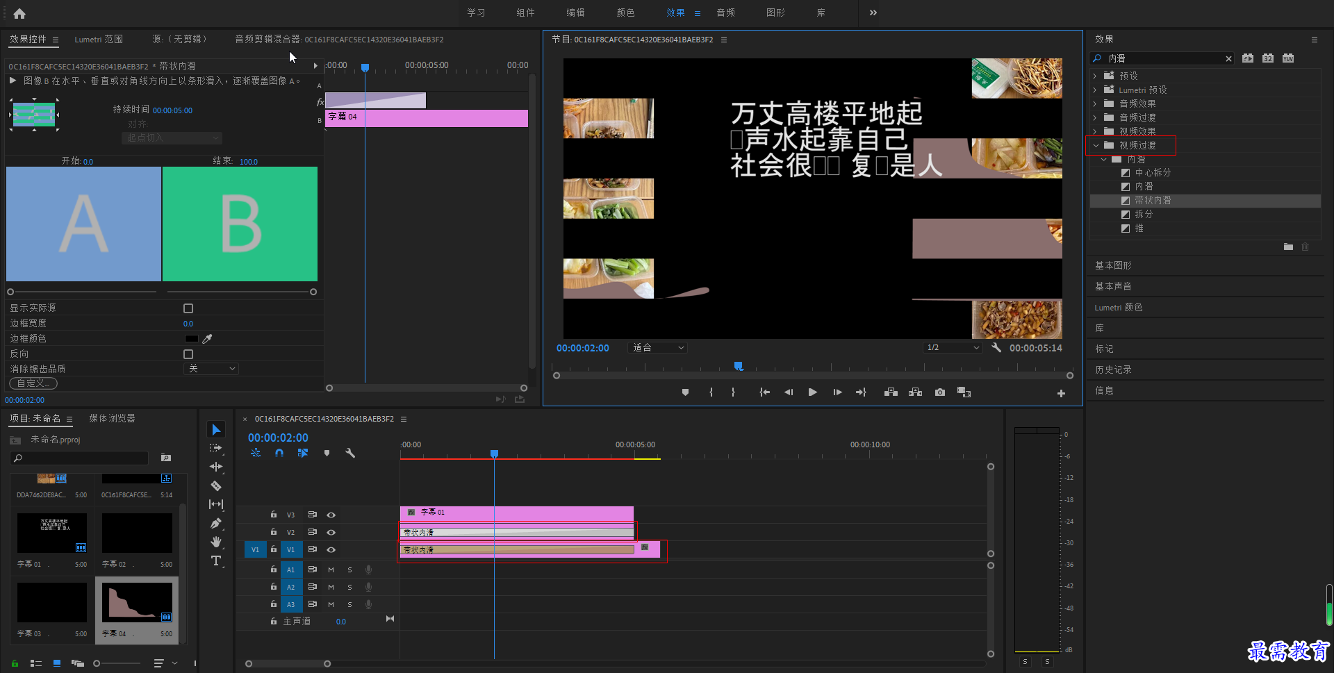1334x673 pixels.
Task: Select the Ripple Edit tool
Action: coord(216,467)
